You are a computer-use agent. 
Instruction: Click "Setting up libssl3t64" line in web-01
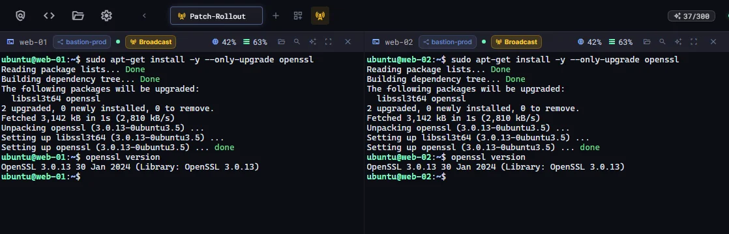pyautogui.click(x=113, y=138)
